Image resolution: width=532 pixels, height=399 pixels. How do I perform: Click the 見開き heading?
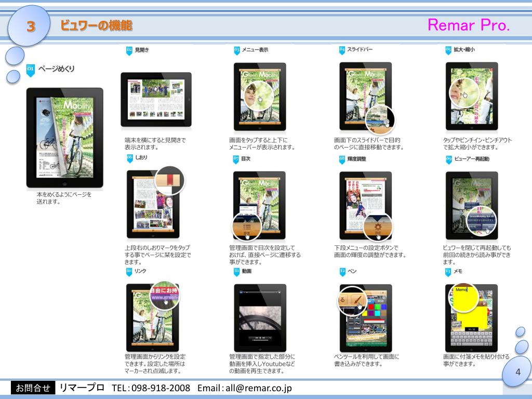click(x=142, y=50)
